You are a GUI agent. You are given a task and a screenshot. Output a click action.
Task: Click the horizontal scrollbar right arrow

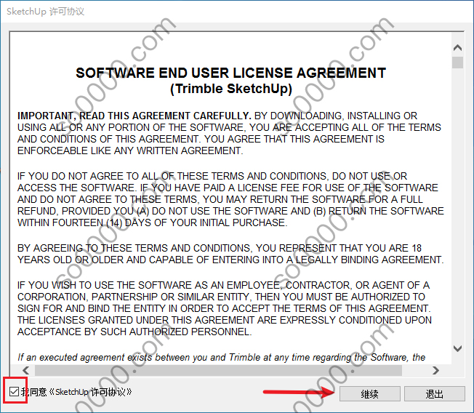point(435,370)
